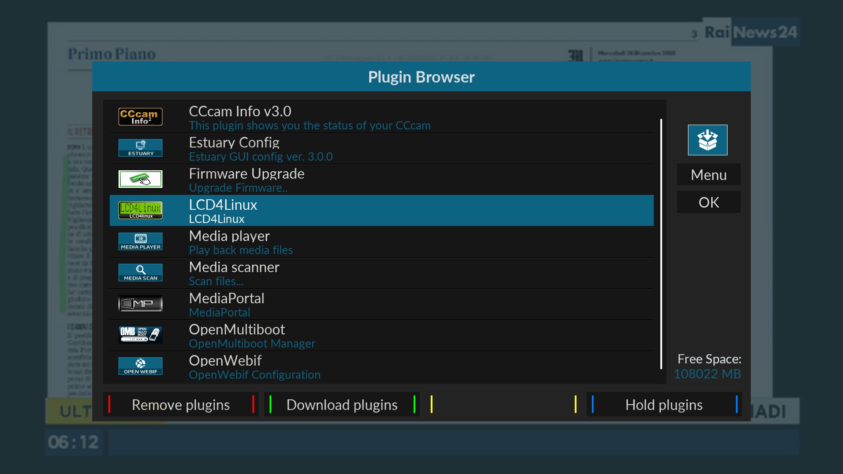Click the Open Webif plugin icon
The width and height of the screenshot is (843, 474).
(140, 366)
